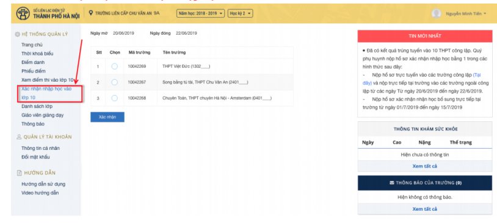Click the Mã trường column header
The height and width of the screenshot is (223, 497).
click(139, 52)
